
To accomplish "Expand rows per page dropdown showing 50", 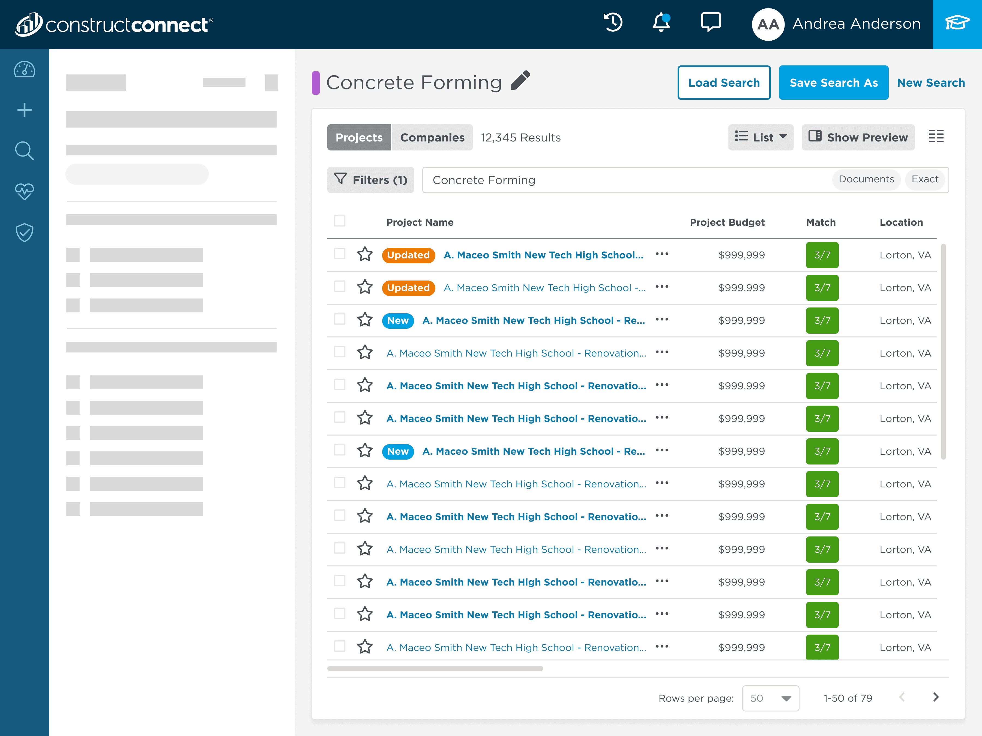I will pyautogui.click(x=770, y=698).
